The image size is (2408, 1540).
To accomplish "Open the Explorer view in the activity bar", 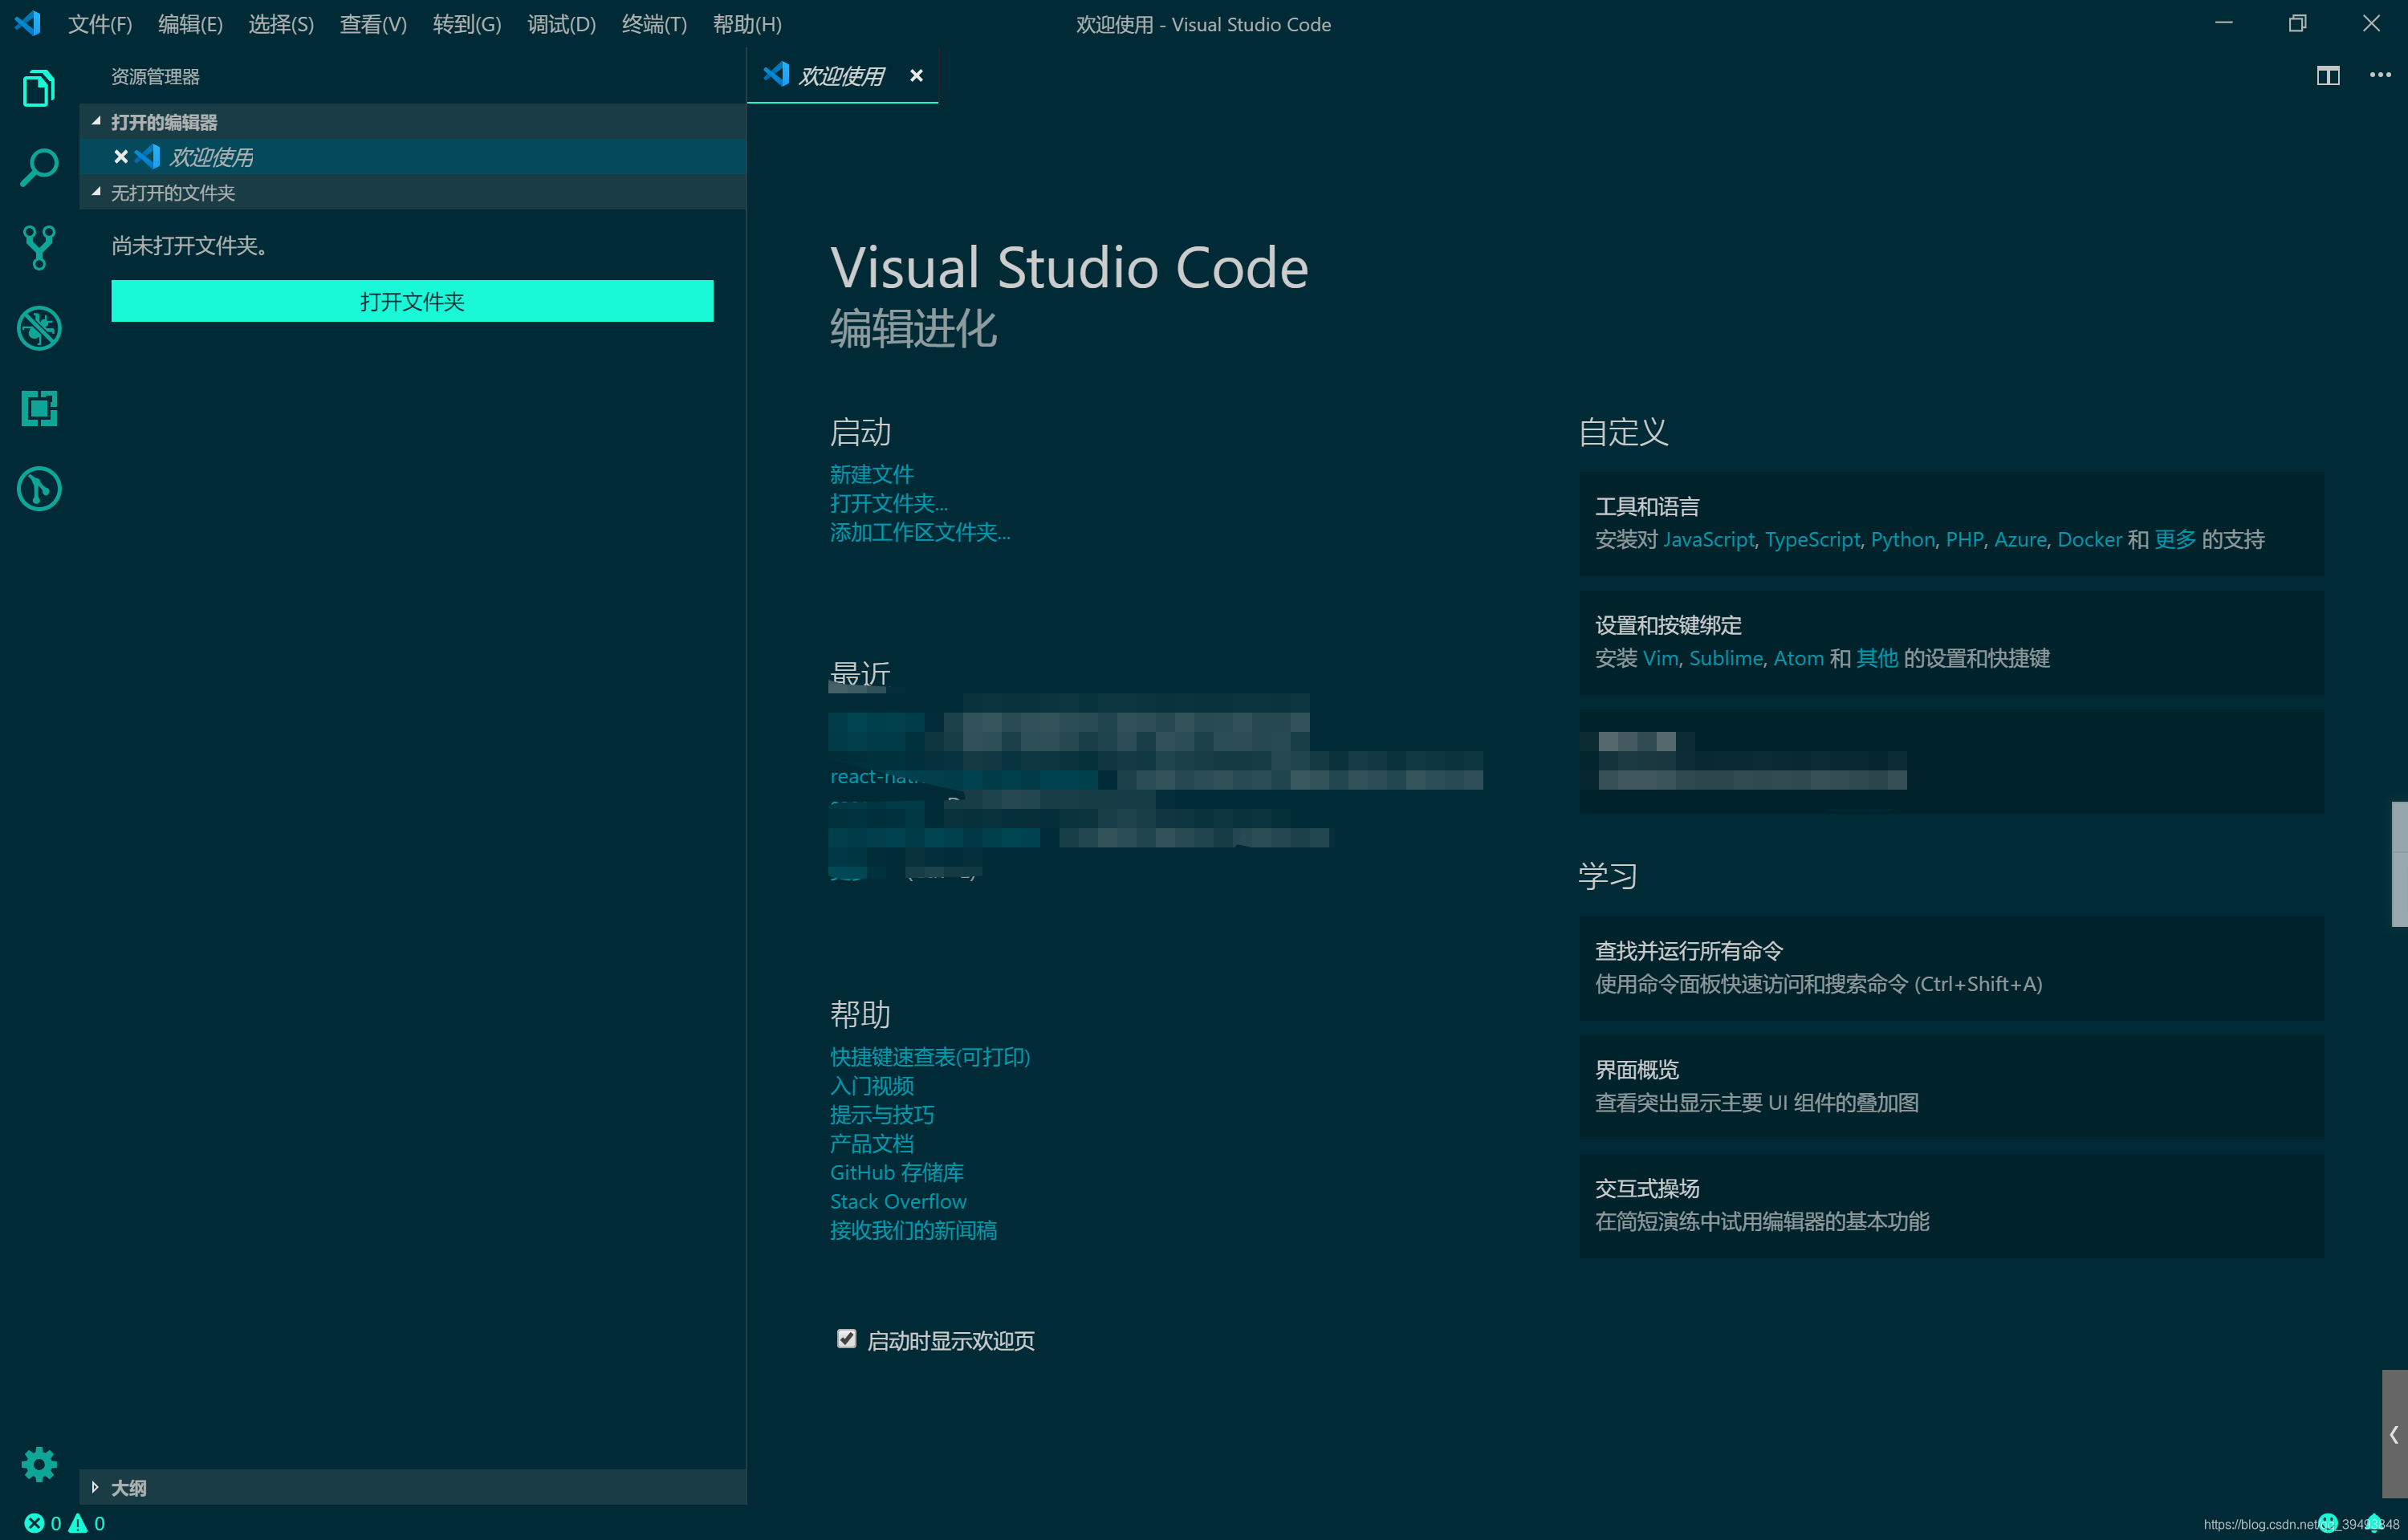I will [x=39, y=88].
